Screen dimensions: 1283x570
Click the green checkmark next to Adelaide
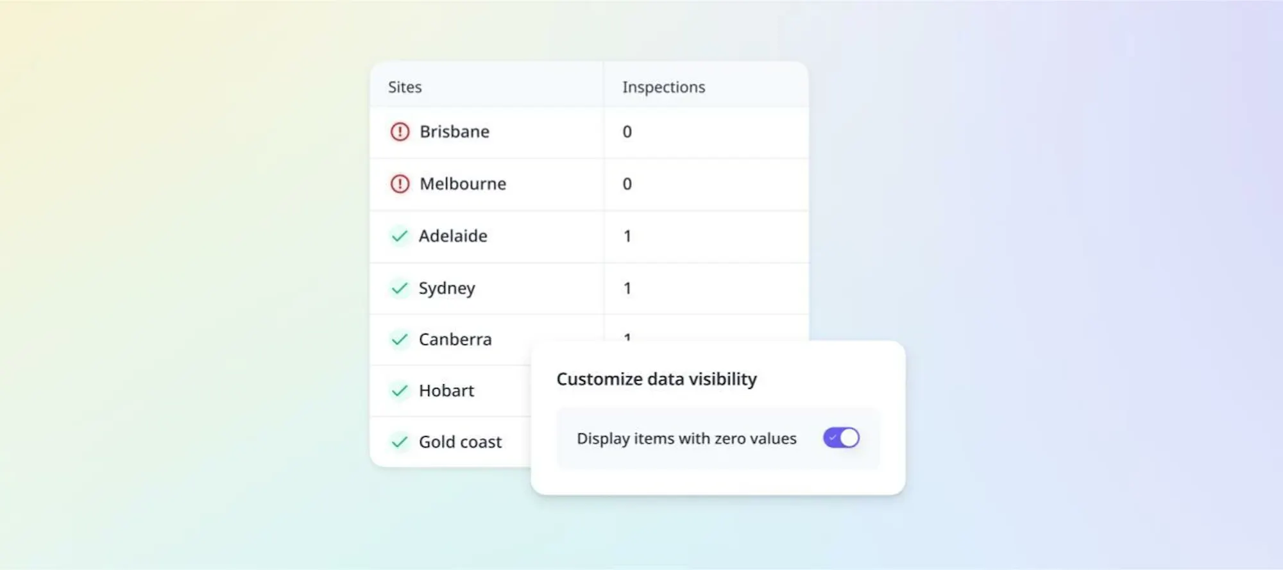(x=400, y=236)
